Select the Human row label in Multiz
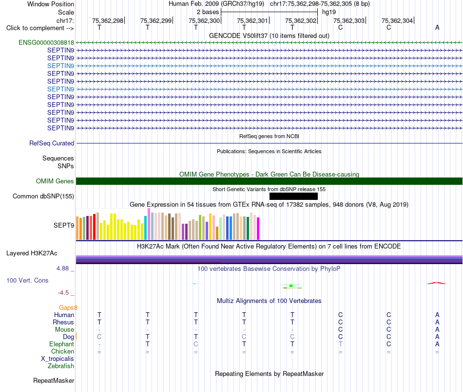Viewport: 463px width, 392px height. click(x=64, y=315)
